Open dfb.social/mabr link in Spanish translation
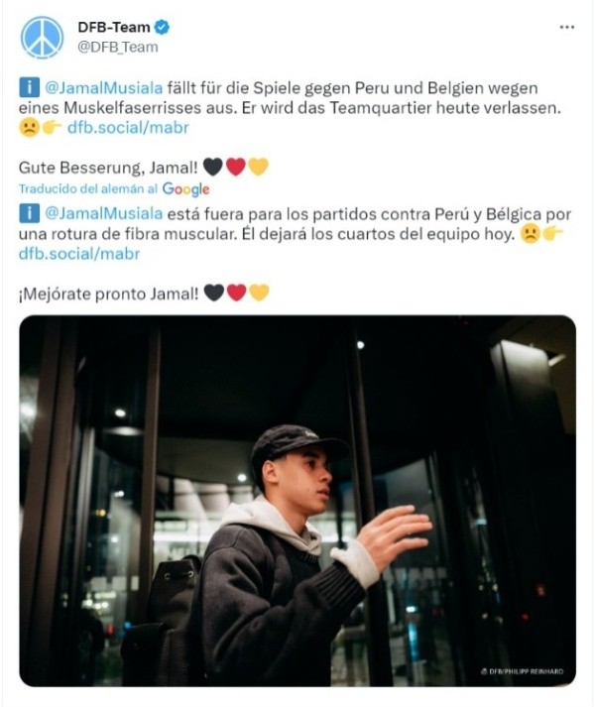 click(79, 254)
